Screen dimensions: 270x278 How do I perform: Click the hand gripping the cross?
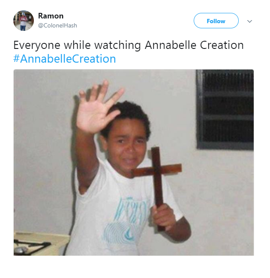tap(164, 217)
